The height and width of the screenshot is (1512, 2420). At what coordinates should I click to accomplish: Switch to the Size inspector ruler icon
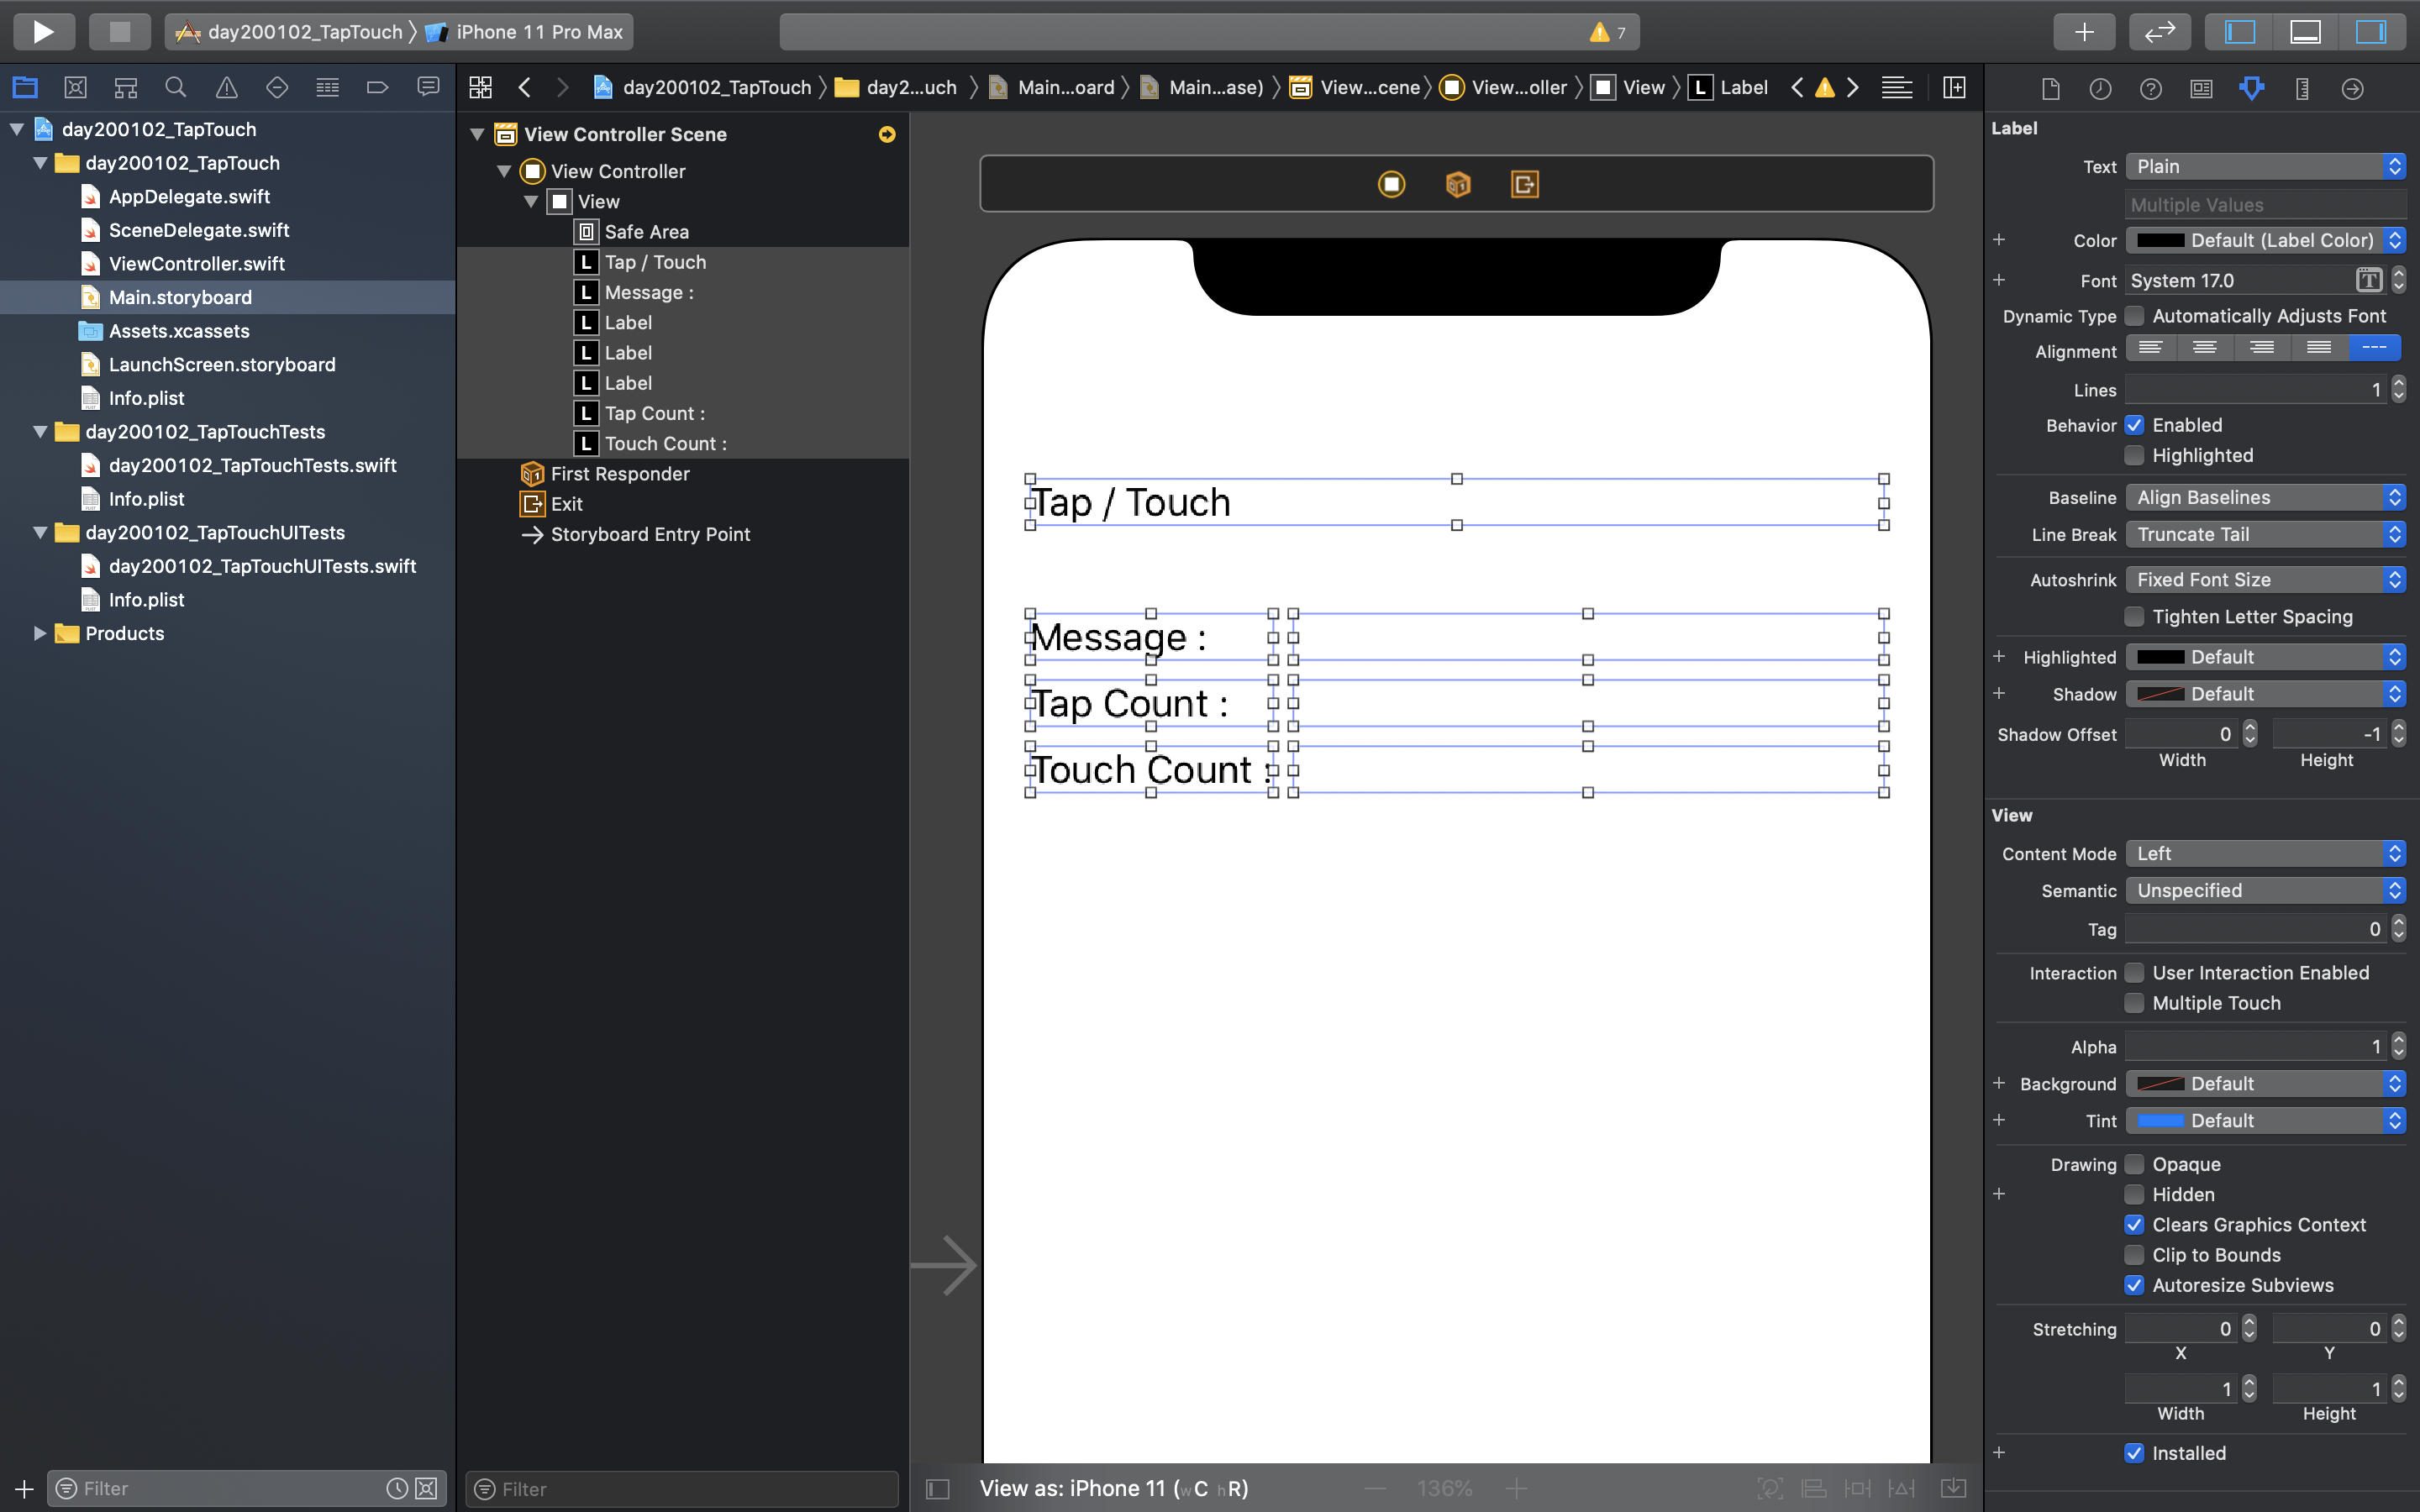tap(2302, 89)
